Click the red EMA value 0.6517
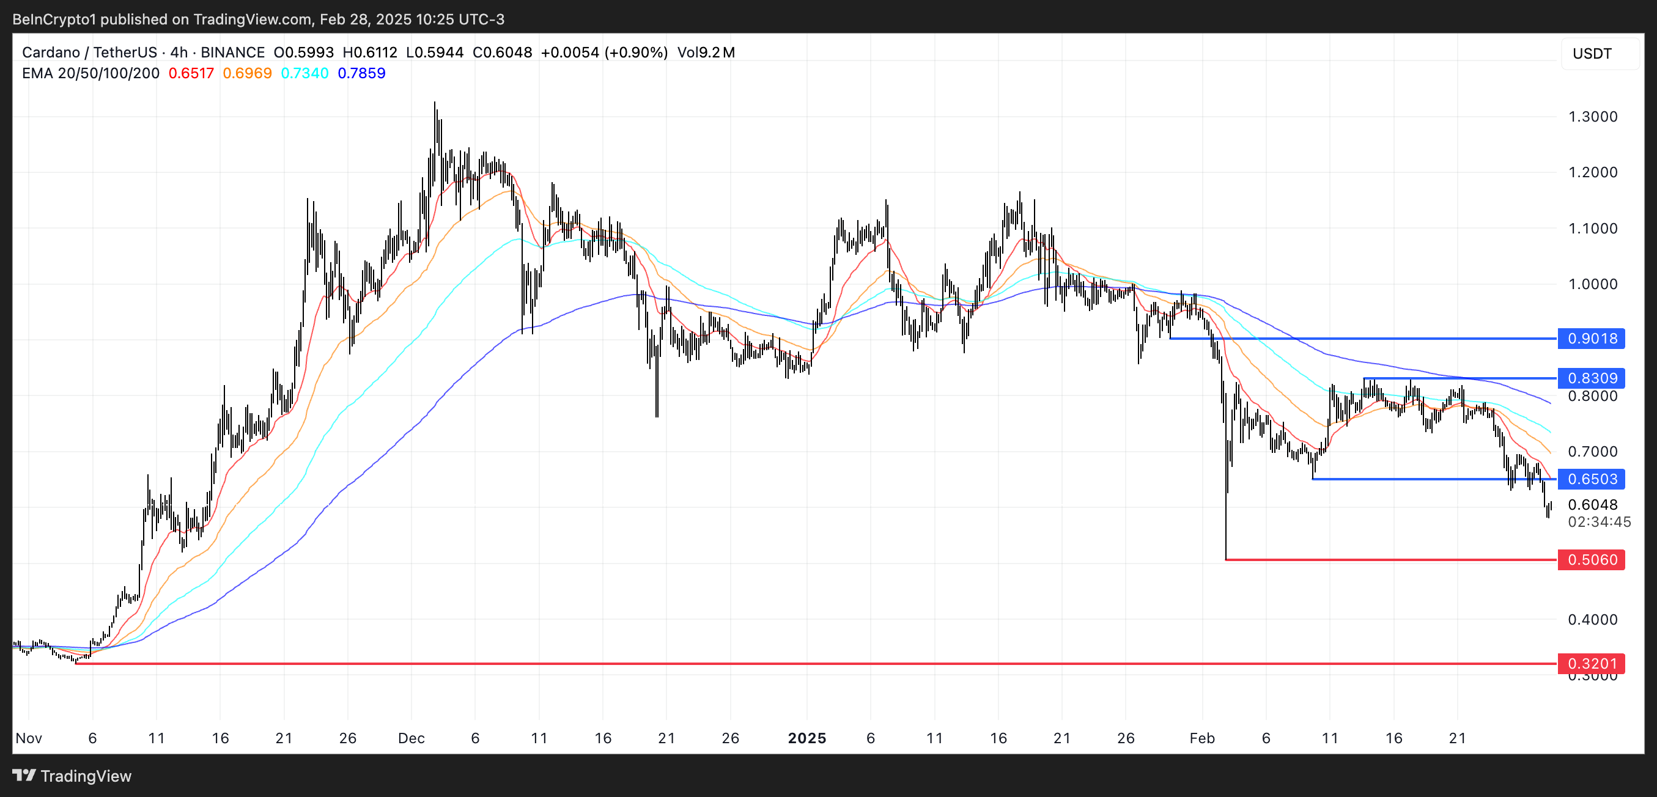The image size is (1657, 797). coord(191,73)
